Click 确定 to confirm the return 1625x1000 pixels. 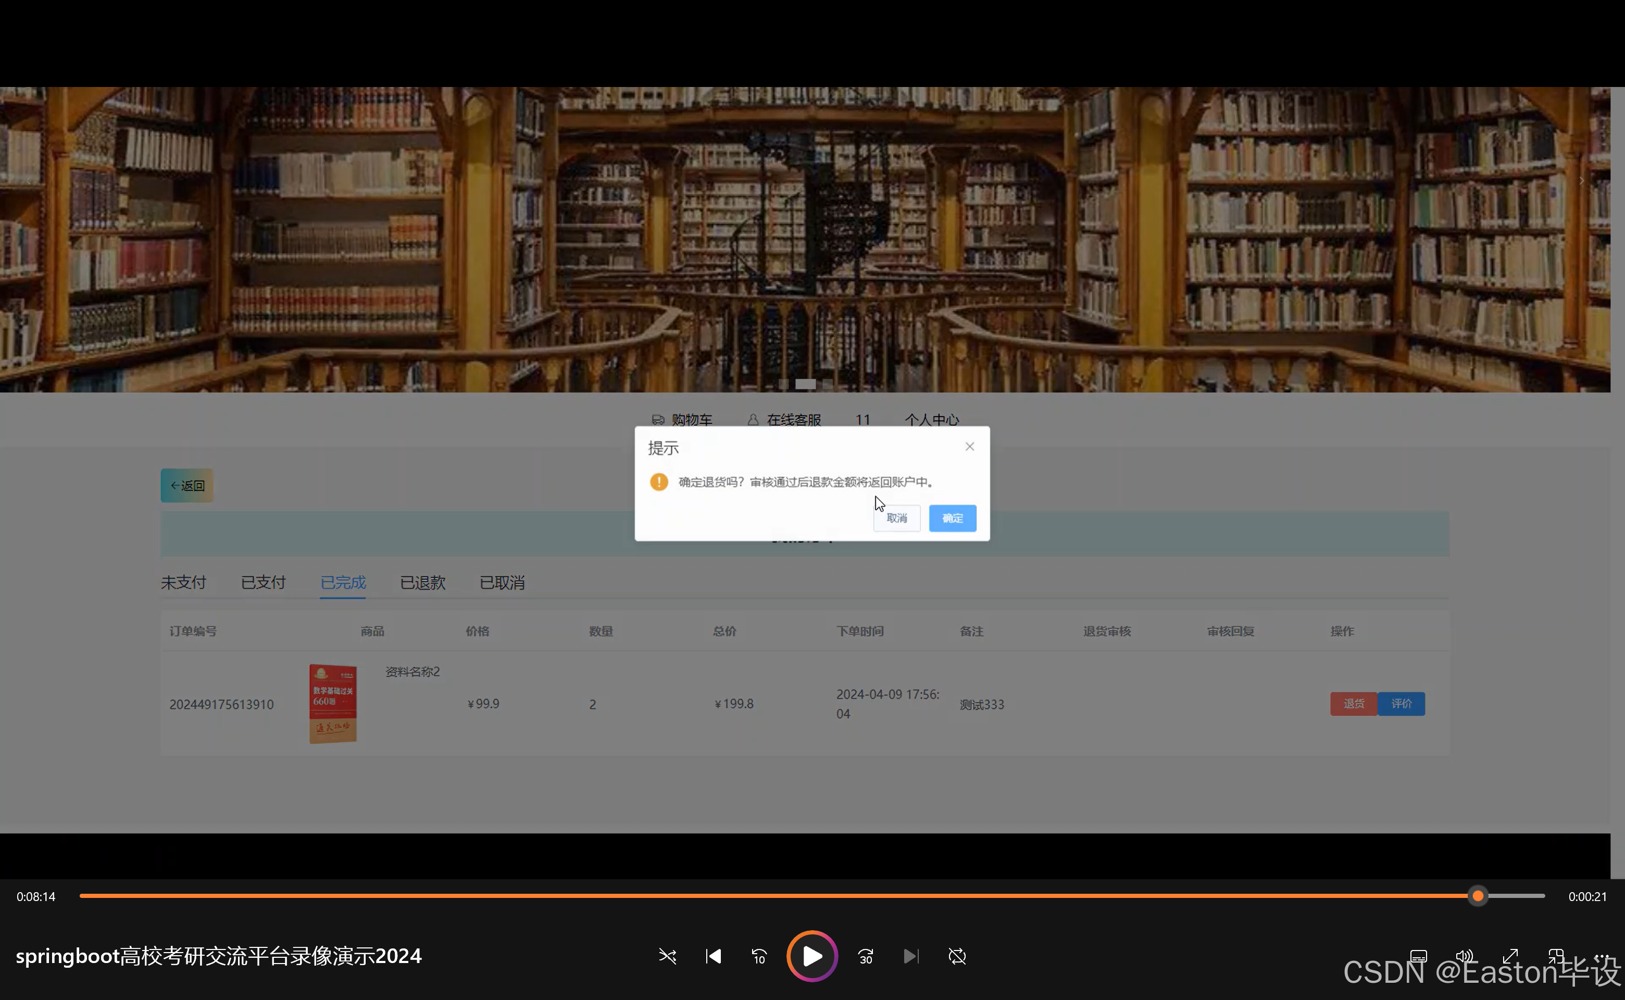(x=953, y=518)
